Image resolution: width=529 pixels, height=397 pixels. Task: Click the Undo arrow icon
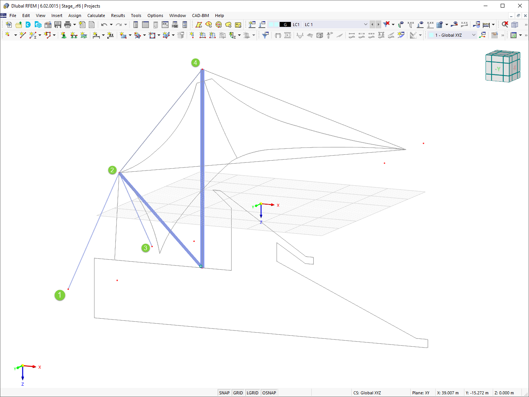tap(104, 25)
